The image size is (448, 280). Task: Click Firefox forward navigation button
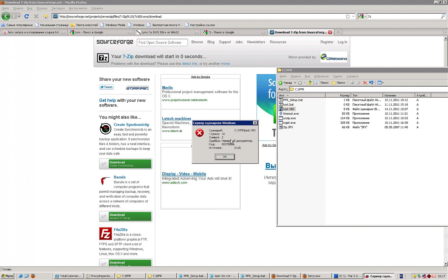coord(14,16)
